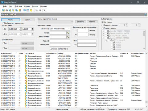The height and width of the screenshot is (111, 148).
Task: Open the Действия menu
Action: [x=18, y=6]
